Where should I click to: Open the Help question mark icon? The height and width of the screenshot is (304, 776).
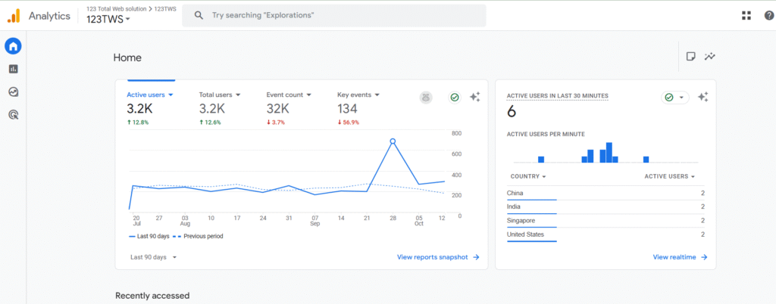(x=769, y=15)
